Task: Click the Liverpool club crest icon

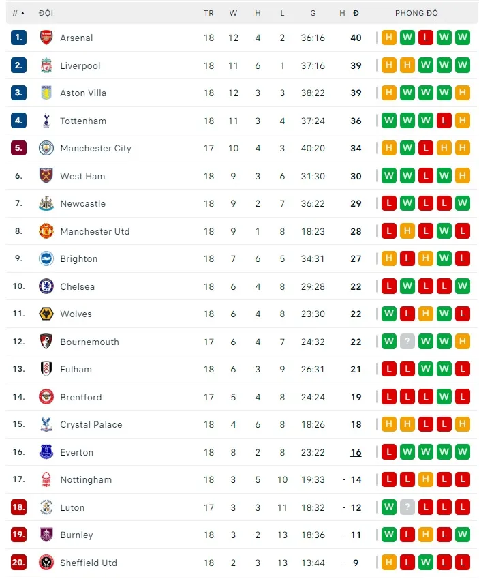Action: click(46, 65)
